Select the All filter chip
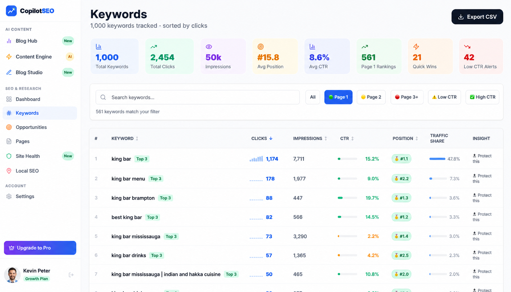The image size is (511, 292). tap(313, 97)
